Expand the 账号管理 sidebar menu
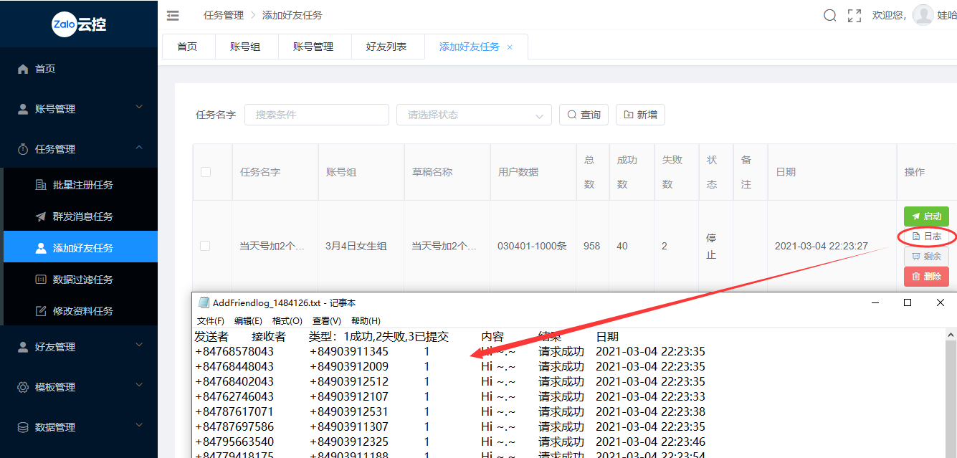The image size is (957, 458). pos(79,109)
